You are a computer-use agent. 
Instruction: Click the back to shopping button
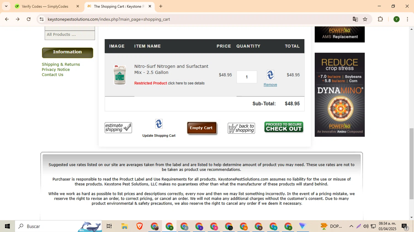[241, 128]
